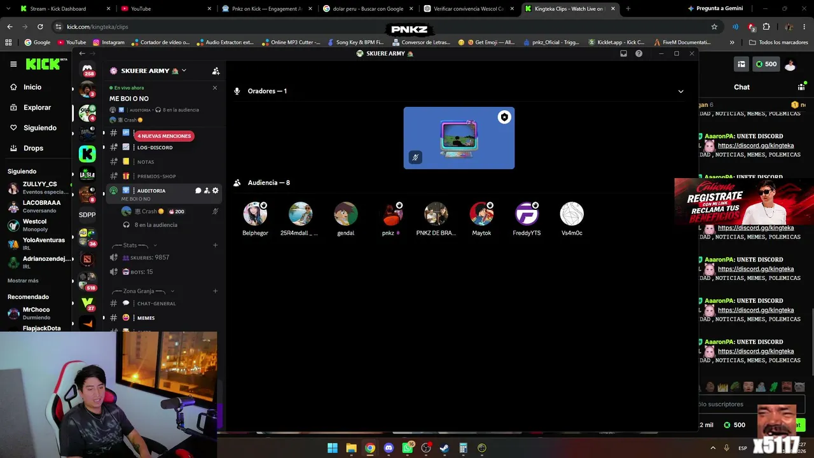Bookmark this page with star icon
Viewport: 814px width, 458px height.
tap(714, 27)
